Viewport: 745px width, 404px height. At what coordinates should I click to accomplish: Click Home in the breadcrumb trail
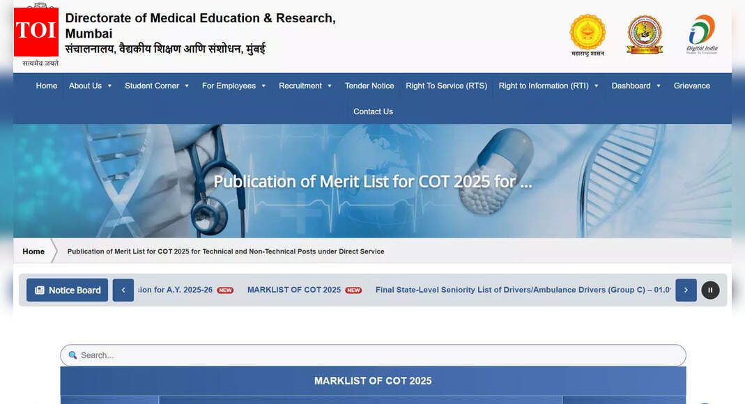click(33, 251)
